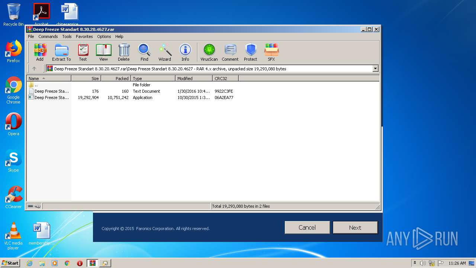Convert archive with SFX tool
This screenshot has width=476, height=268.
tap(271, 52)
